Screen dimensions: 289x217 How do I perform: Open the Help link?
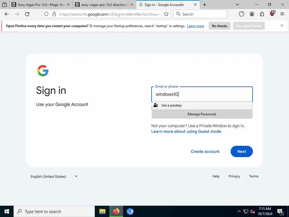pos(216,176)
